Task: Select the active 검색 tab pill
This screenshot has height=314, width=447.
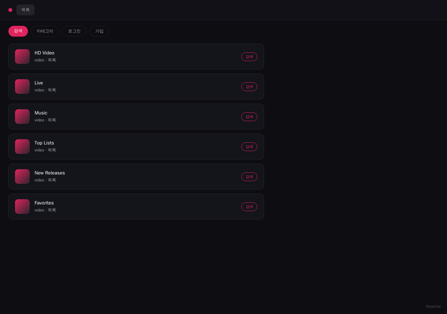Action: pyautogui.click(x=18, y=31)
